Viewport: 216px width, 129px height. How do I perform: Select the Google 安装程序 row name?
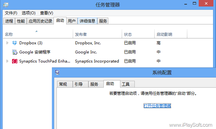pos(35,52)
